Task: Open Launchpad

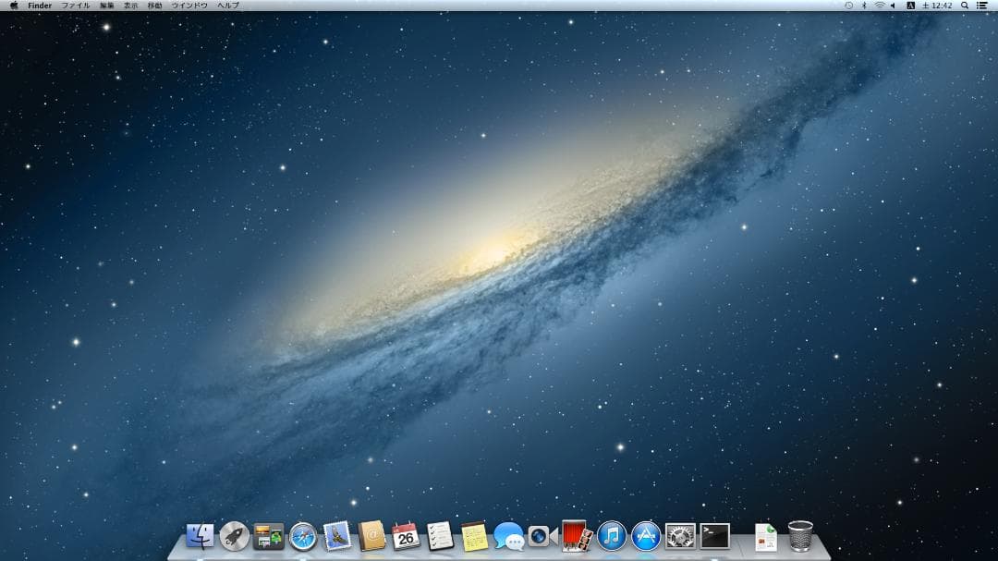Action: tap(233, 537)
